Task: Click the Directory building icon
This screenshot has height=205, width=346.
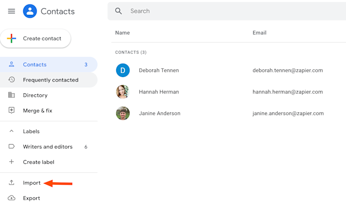Action: 12,95
